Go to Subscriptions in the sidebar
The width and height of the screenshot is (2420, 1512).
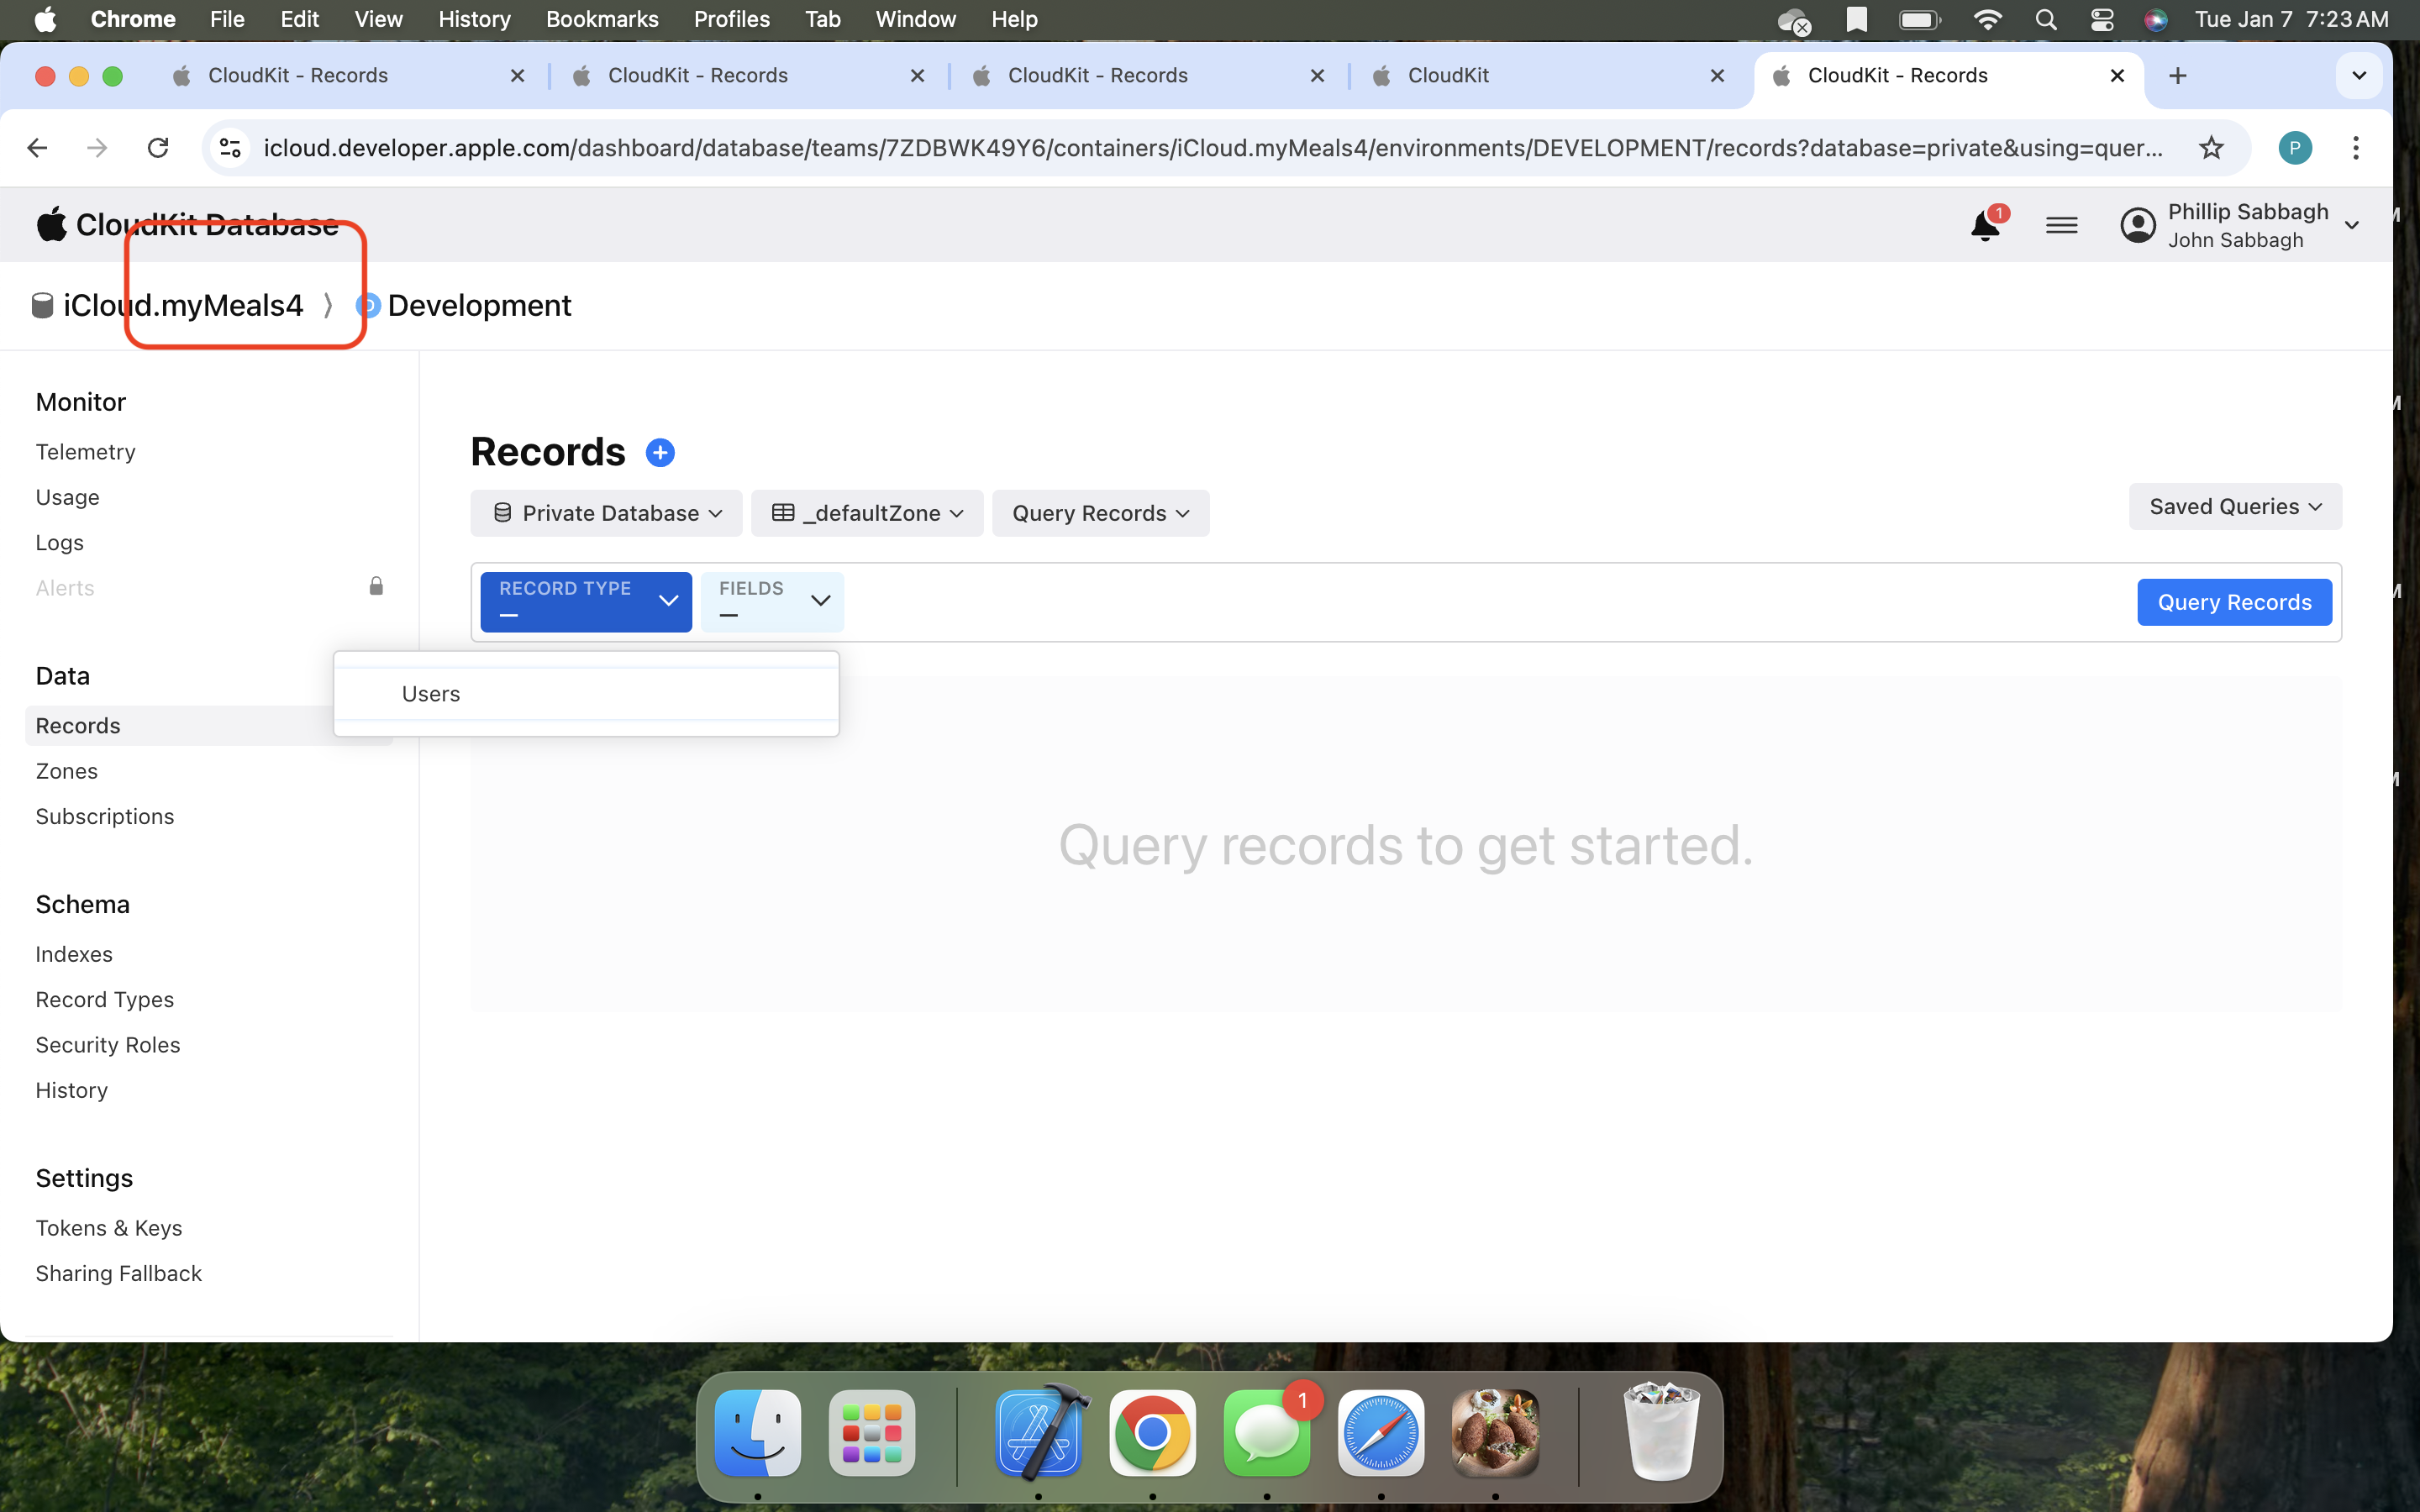click(105, 817)
